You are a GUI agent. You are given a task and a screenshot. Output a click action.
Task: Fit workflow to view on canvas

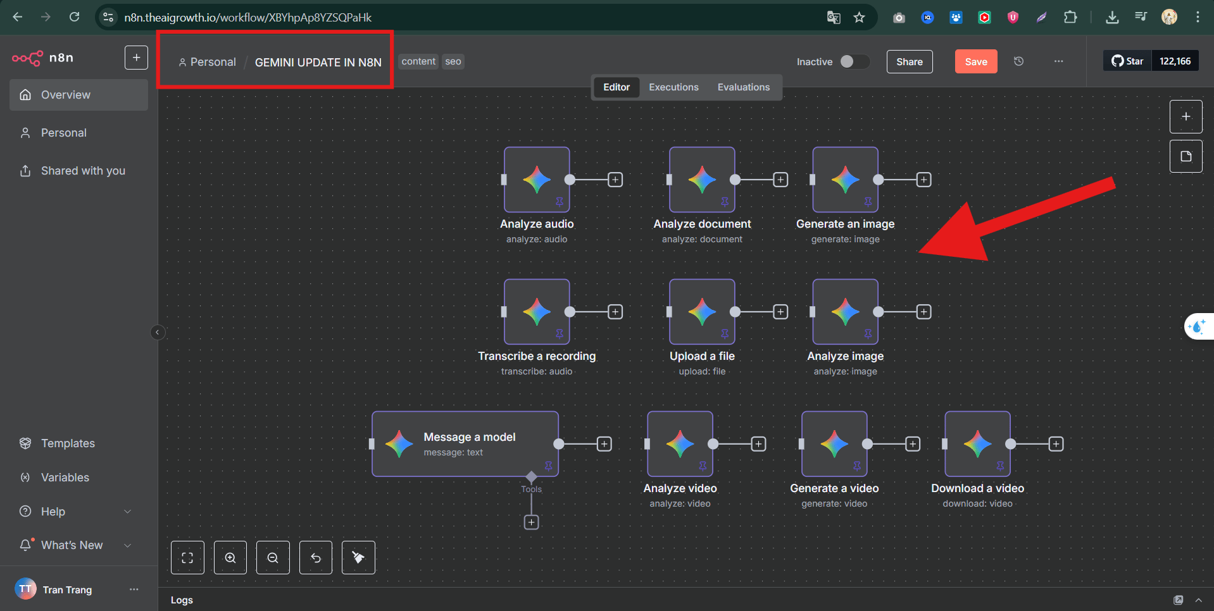(x=187, y=557)
